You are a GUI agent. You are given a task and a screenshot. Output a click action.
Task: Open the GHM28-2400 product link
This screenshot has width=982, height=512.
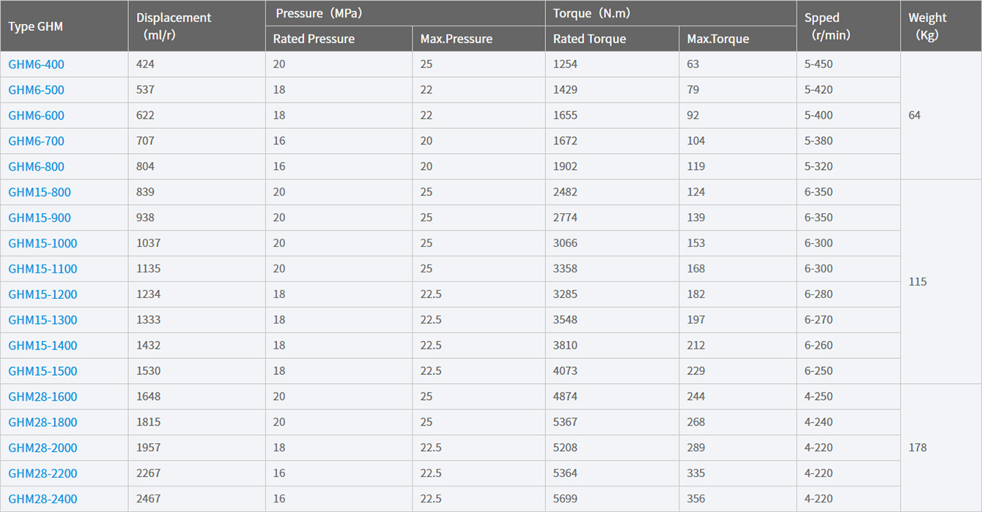pyautogui.click(x=43, y=500)
